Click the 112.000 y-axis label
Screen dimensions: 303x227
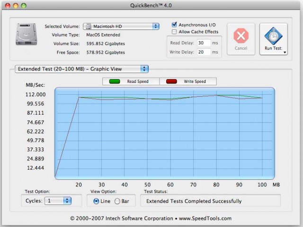36,95
